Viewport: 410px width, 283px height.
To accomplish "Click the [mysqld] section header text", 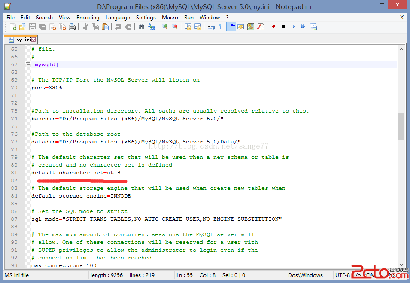I will 45,64.
